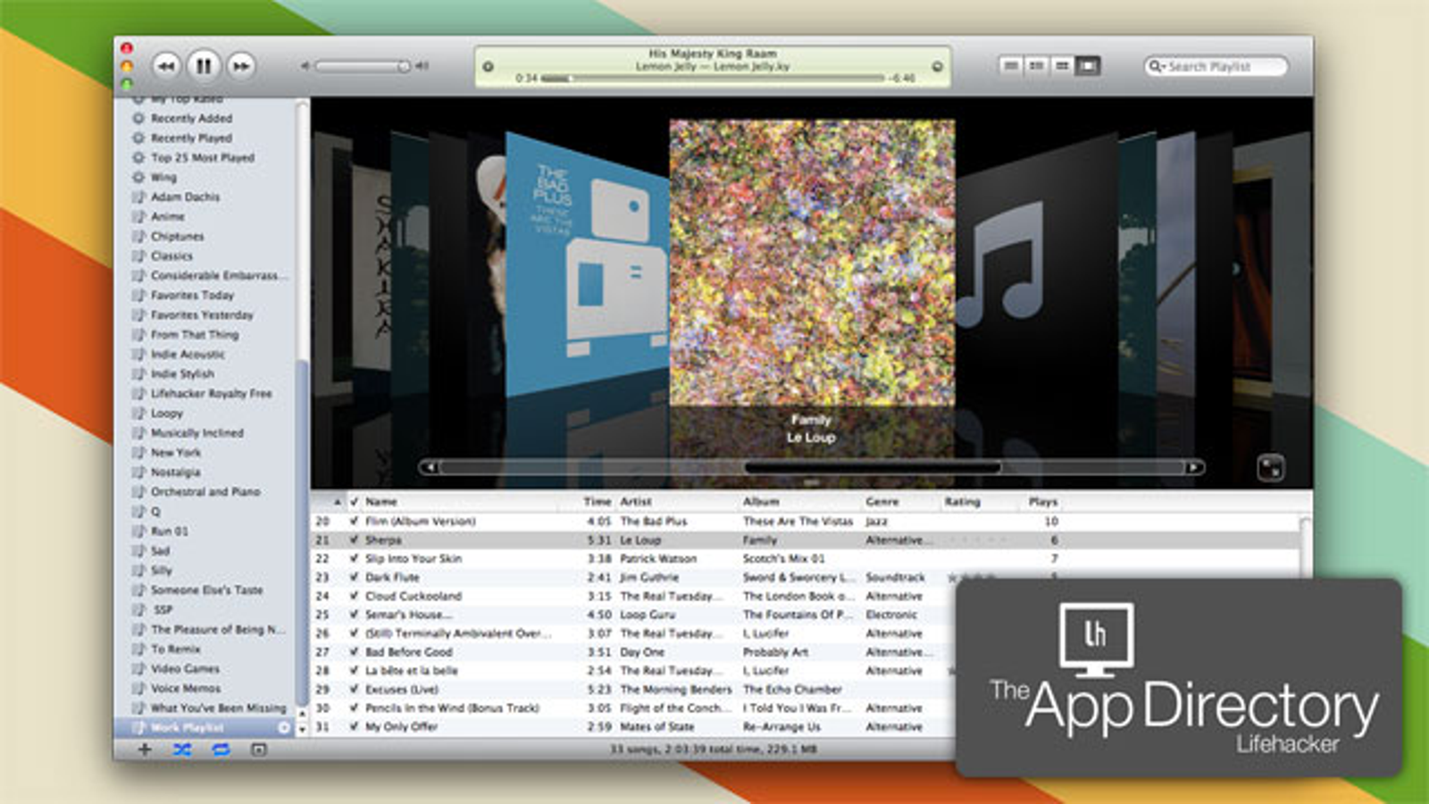The width and height of the screenshot is (1429, 804).
Task: Click the playlist icon next to Adam Dachis
Action: (x=138, y=197)
